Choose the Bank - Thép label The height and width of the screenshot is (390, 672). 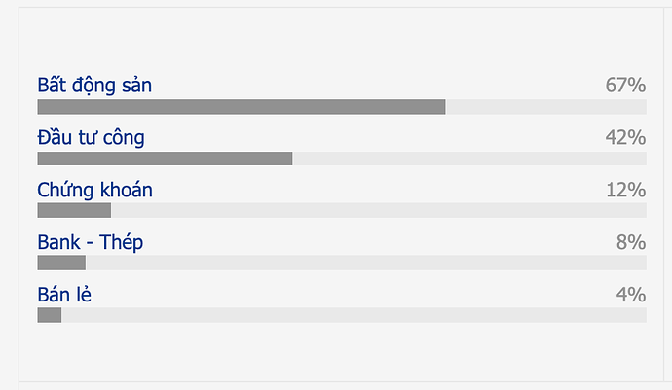[90, 242]
